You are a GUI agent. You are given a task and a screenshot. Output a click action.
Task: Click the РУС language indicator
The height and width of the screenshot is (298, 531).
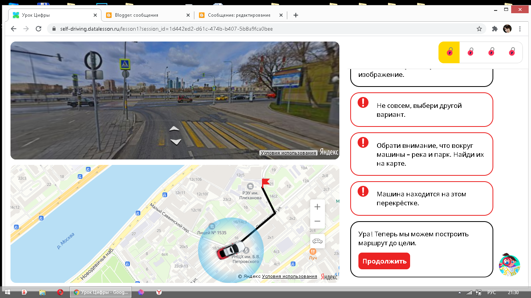pyautogui.click(x=492, y=293)
